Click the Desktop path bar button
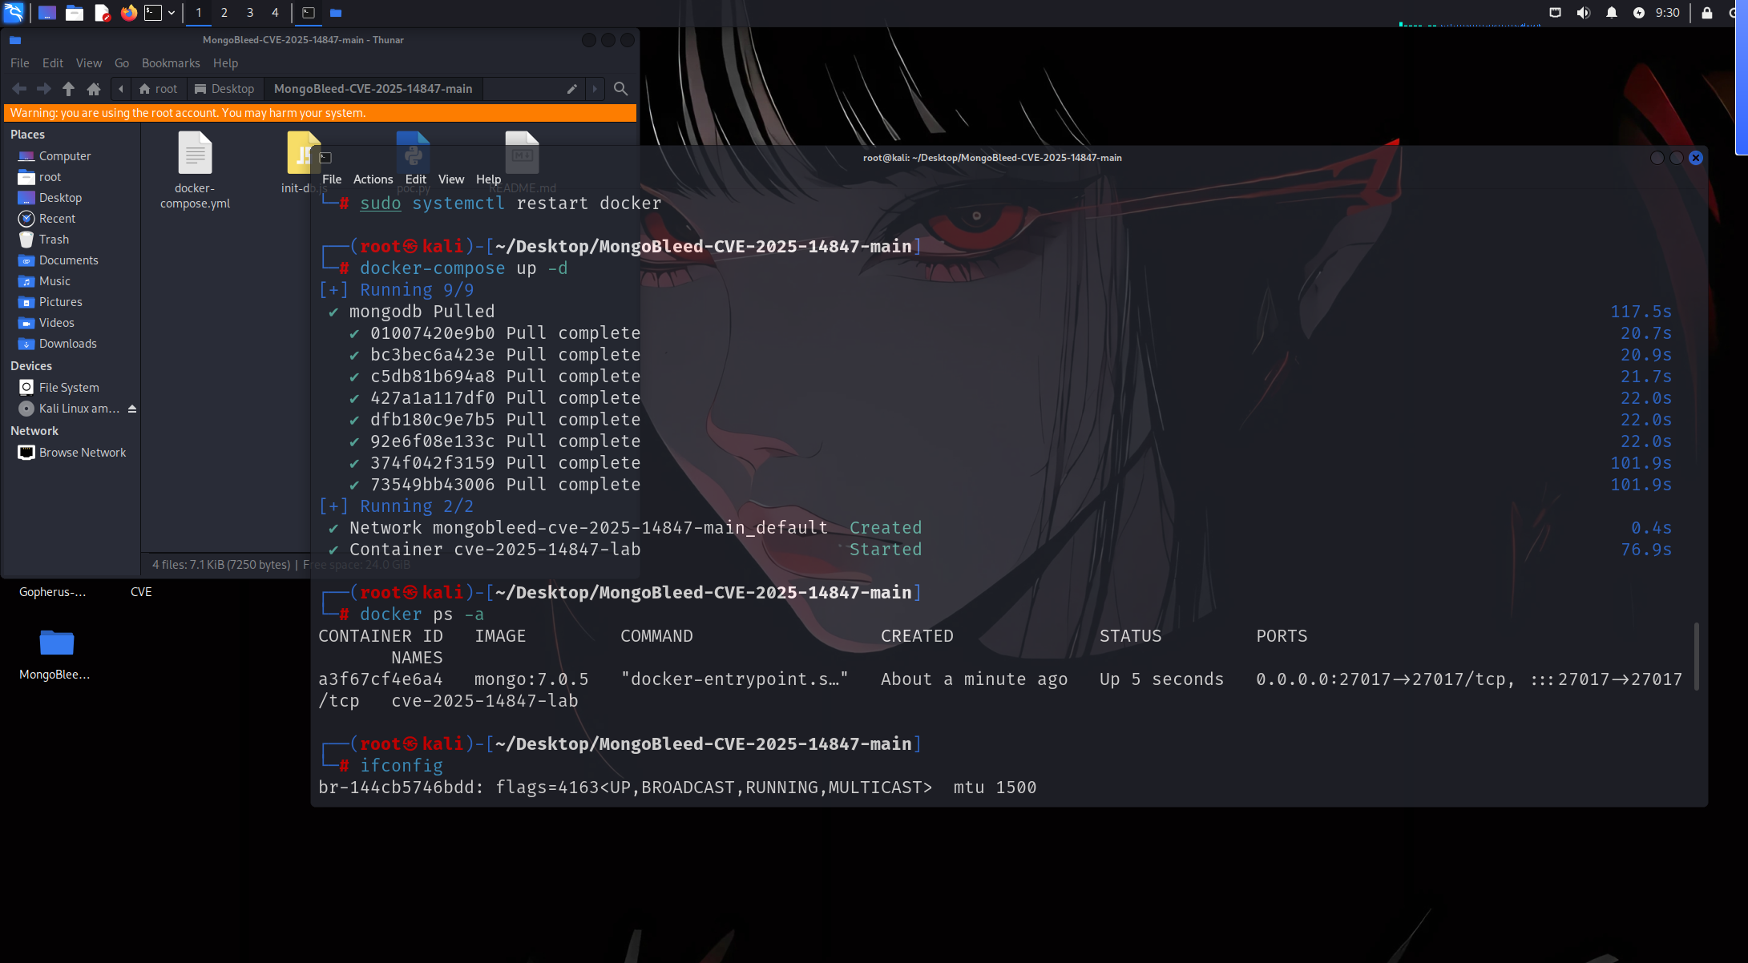The width and height of the screenshot is (1748, 963). 224,89
